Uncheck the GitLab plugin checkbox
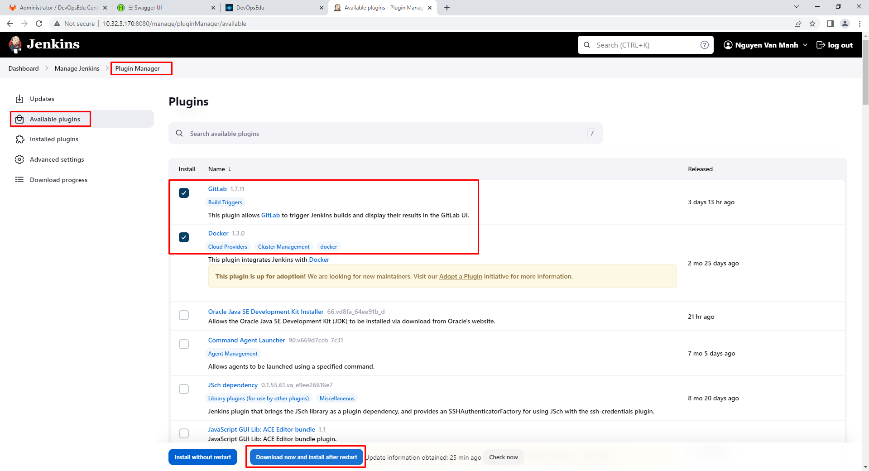This screenshot has height=471, width=869. click(184, 193)
